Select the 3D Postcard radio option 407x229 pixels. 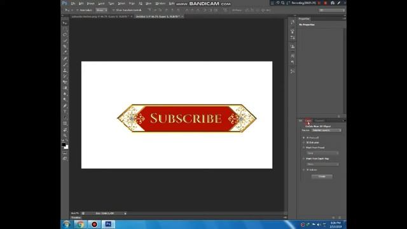click(x=304, y=137)
